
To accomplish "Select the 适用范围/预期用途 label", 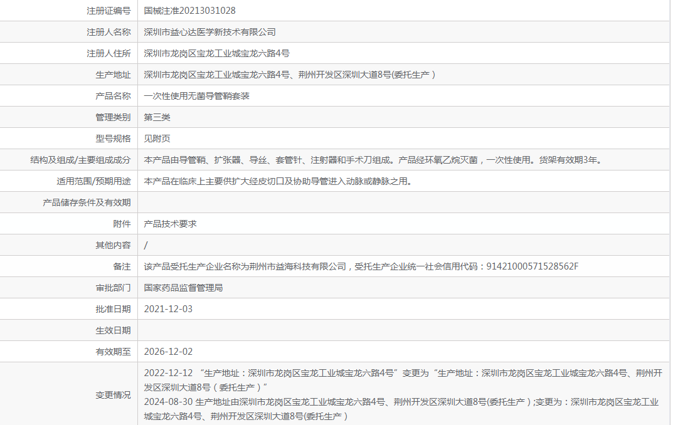I will [93, 181].
